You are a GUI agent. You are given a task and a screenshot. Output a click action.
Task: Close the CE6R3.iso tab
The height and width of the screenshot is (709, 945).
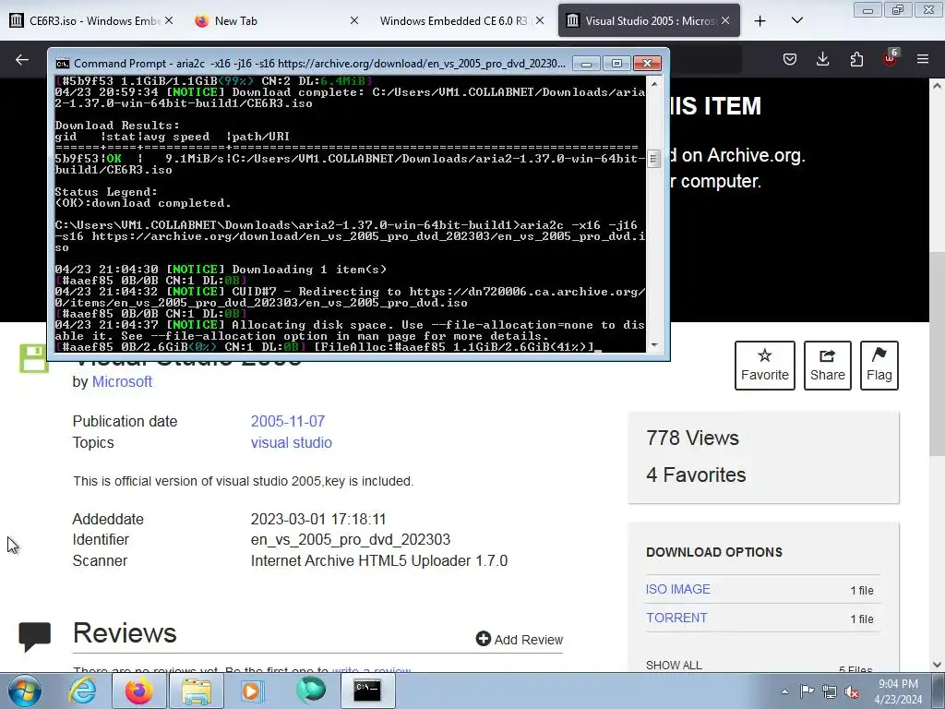click(169, 20)
